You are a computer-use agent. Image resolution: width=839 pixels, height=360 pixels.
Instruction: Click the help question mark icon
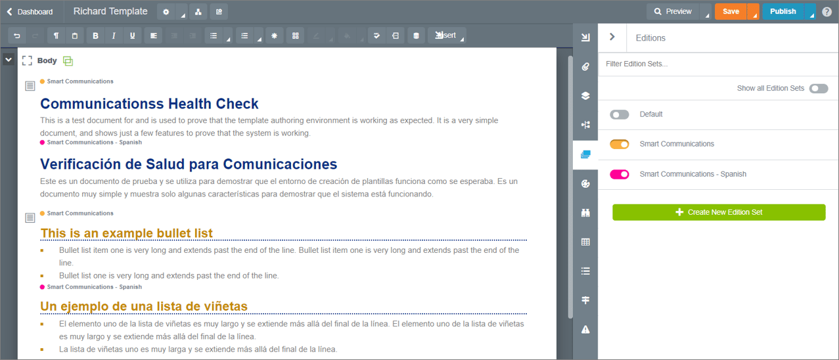click(x=827, y=12)
